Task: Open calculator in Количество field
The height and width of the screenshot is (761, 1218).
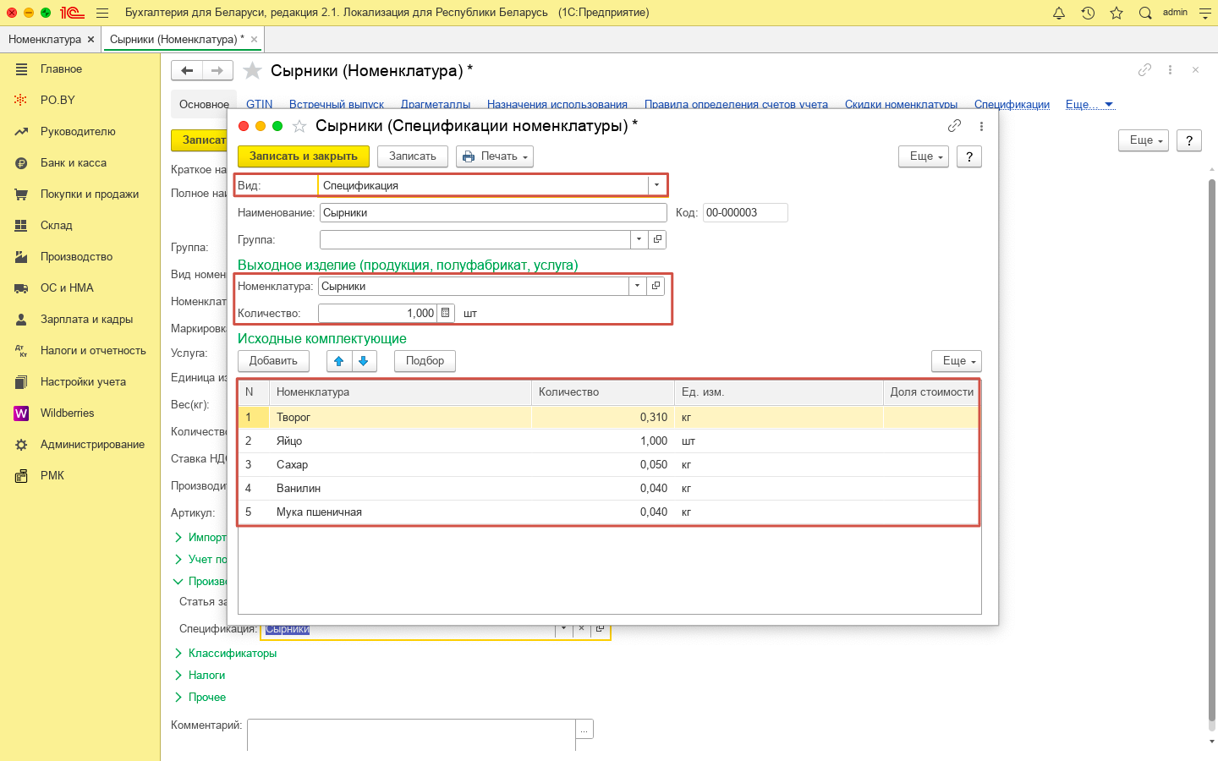Action: [x=446, y=313]
